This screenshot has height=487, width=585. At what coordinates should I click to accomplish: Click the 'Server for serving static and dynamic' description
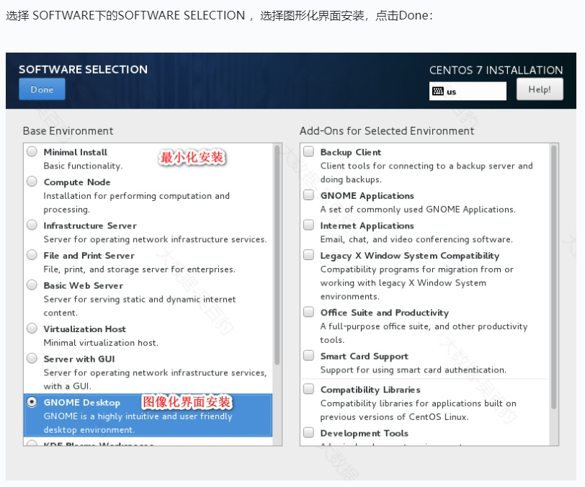click(140, 305)
